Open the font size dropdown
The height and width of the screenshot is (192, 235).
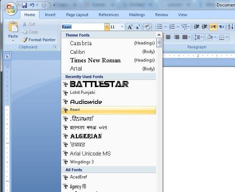[122, 27]
